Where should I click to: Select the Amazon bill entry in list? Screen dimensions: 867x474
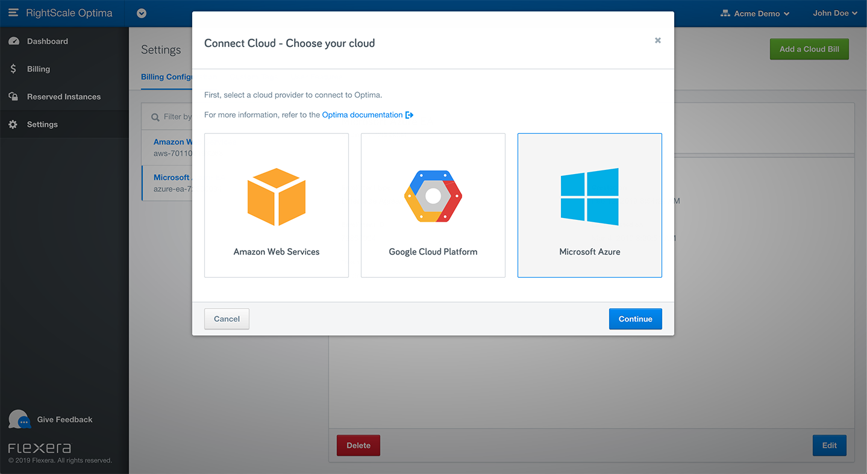[167, 148]
